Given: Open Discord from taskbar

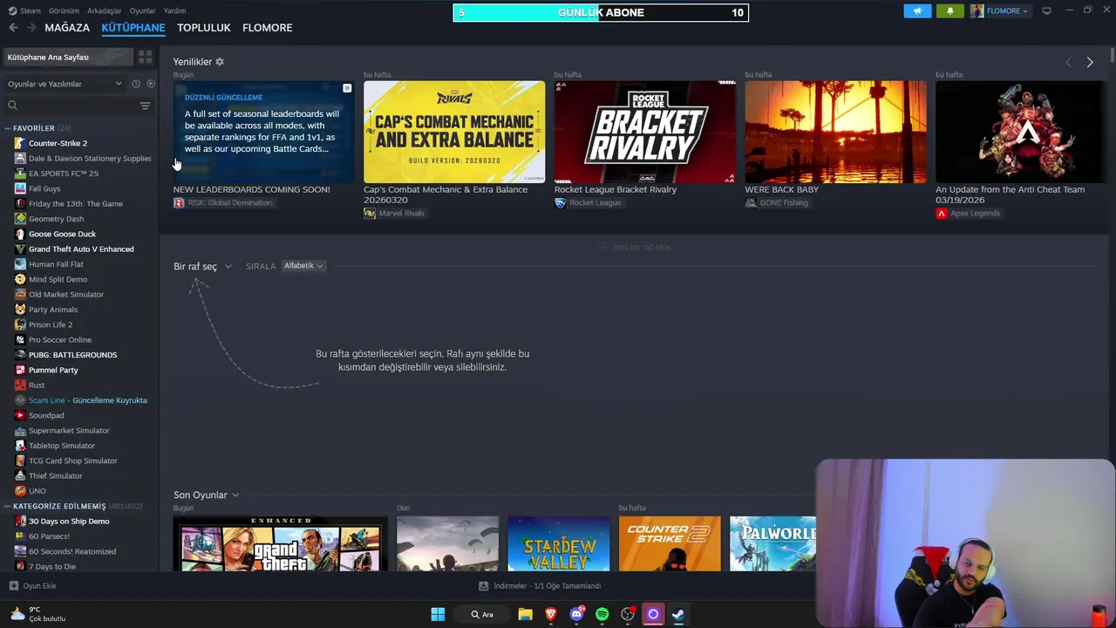Looking at the screenshot, I should [x=576, y=614].
